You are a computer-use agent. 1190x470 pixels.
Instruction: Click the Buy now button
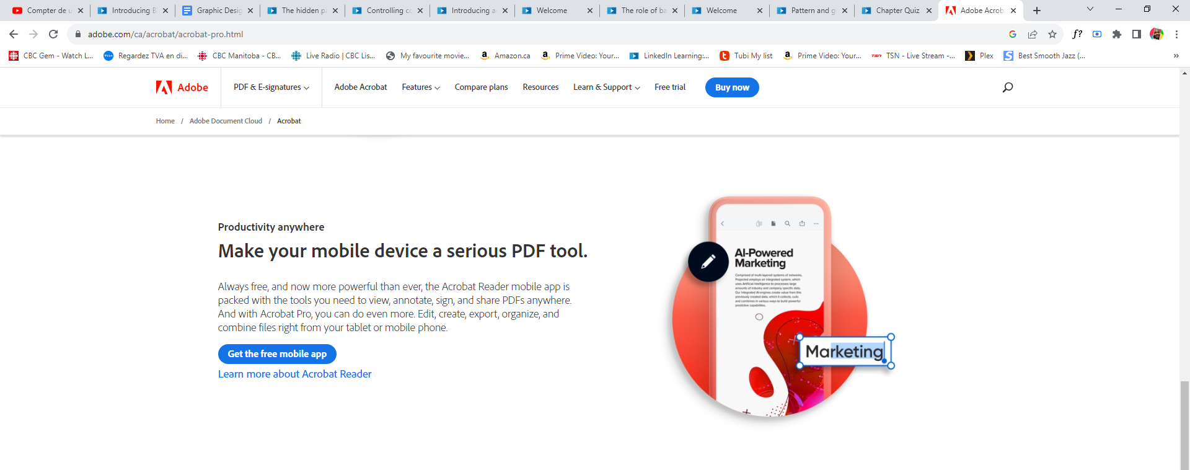coord(732,87)
